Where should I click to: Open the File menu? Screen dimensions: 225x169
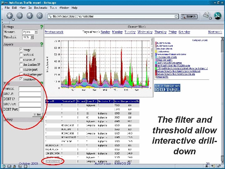pyautogui.click(x=7, y=8)
